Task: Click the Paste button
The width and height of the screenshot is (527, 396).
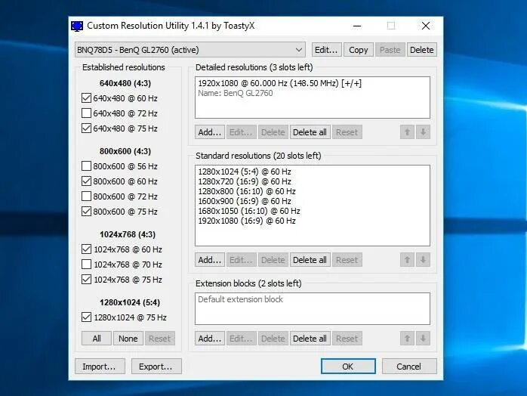Action: coord(390,50)
